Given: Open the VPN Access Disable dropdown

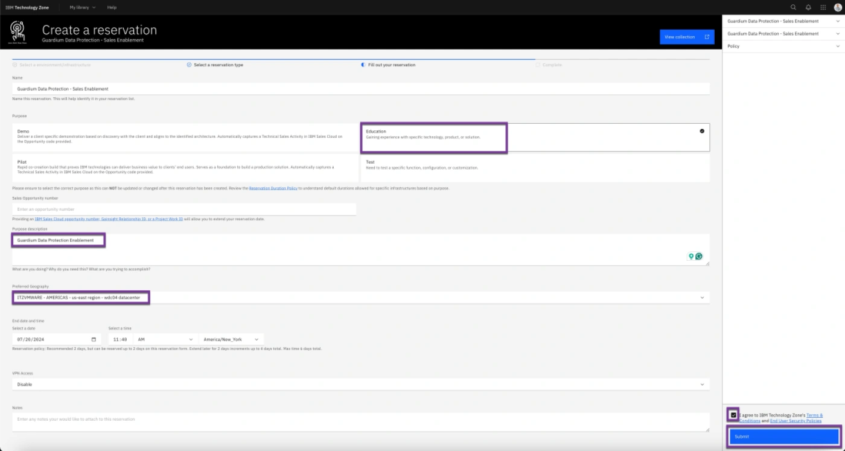Looking at the screenshot, I should pos(360,385).
